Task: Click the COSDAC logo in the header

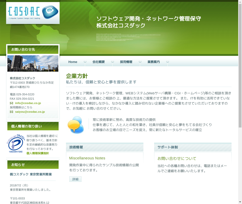Action: (33, 13)
